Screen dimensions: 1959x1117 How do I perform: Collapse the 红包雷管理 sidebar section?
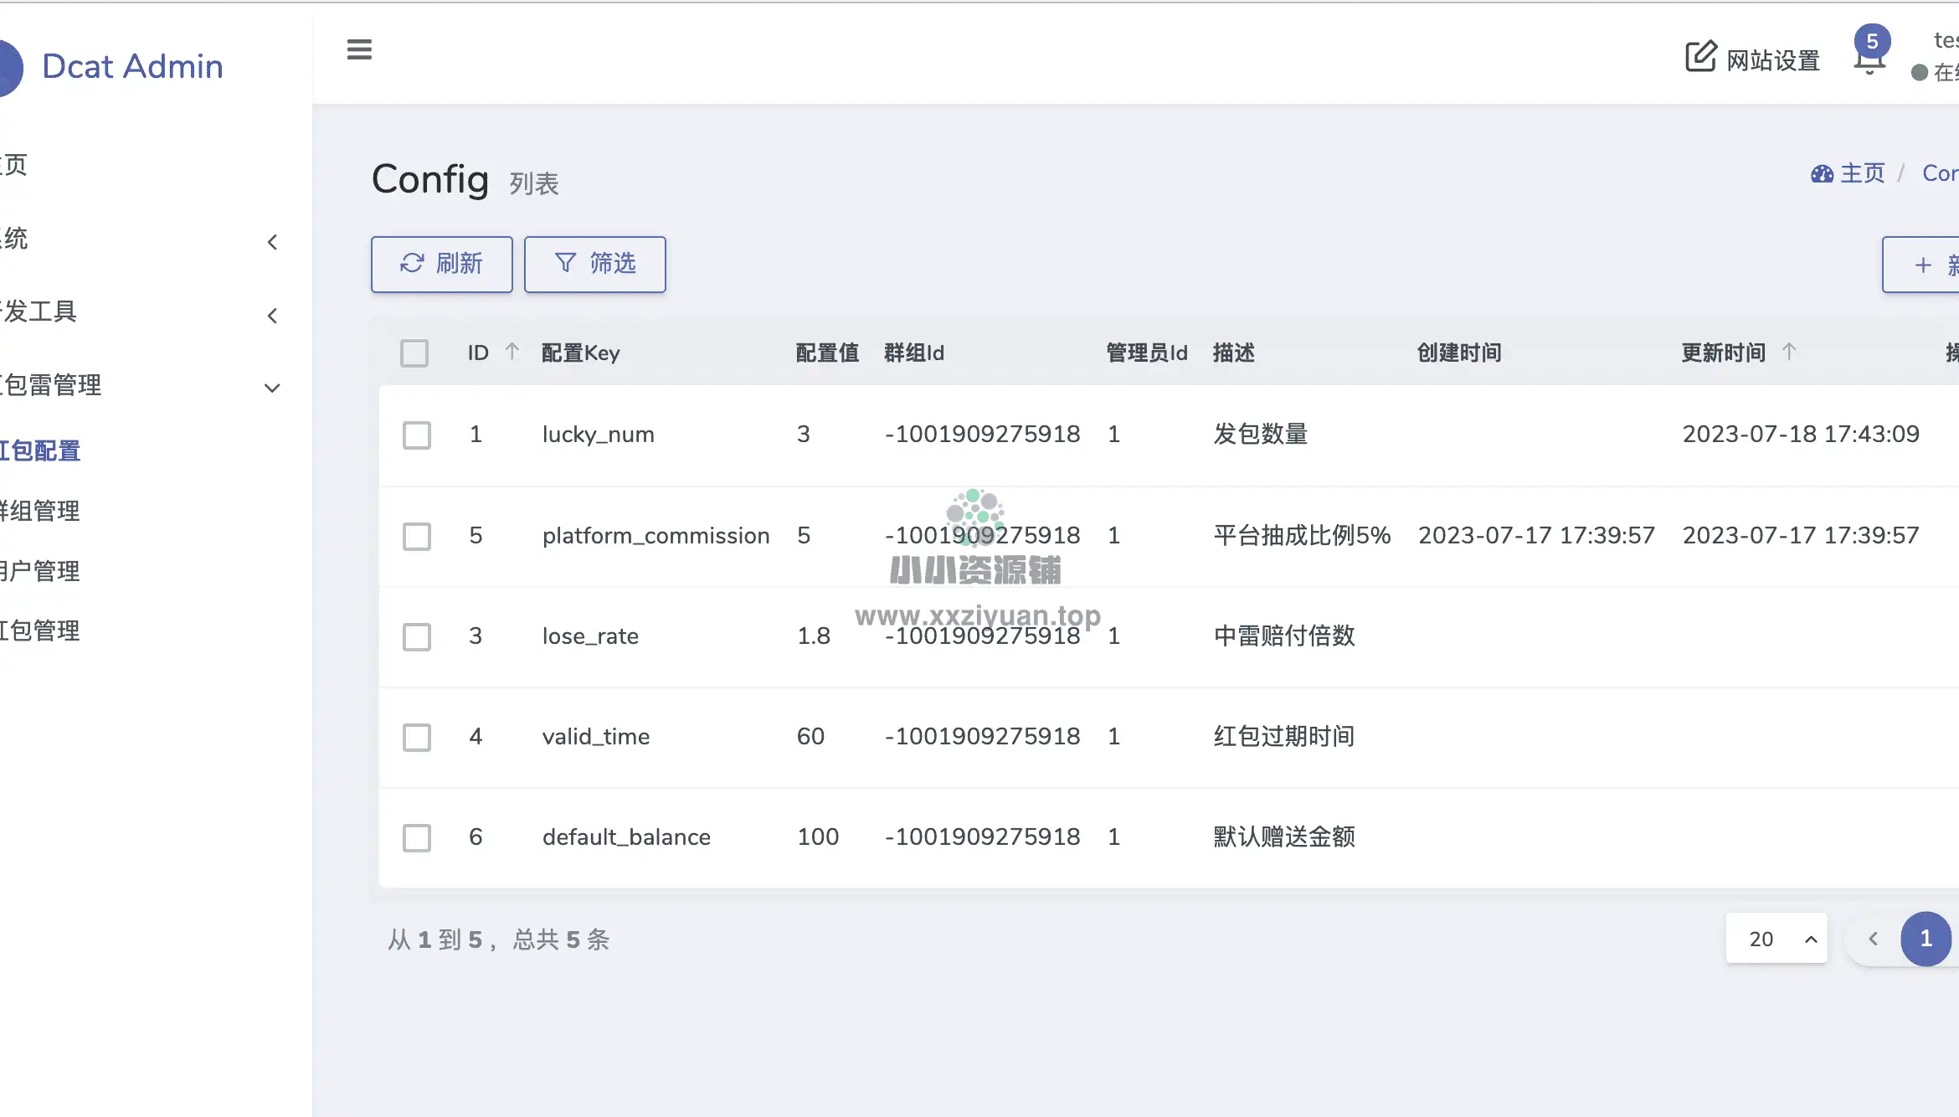272,388
